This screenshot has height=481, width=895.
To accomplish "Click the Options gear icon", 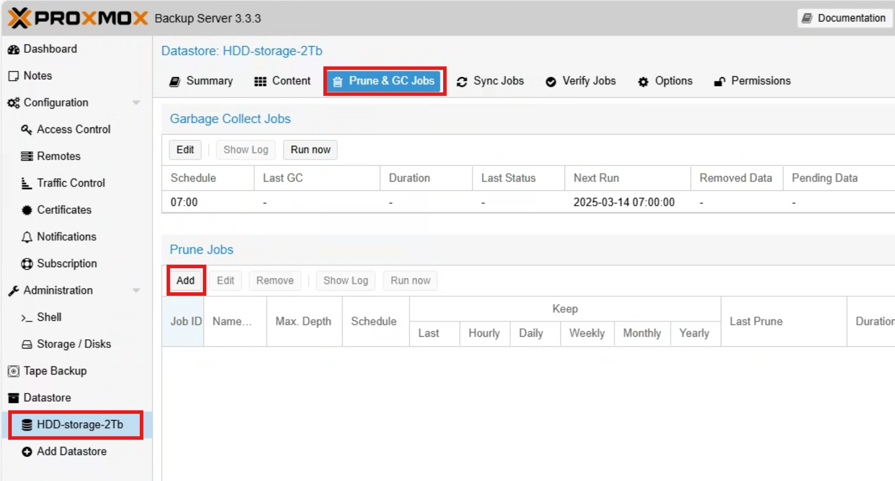I will pyautogui.click(x=643, y=81).
